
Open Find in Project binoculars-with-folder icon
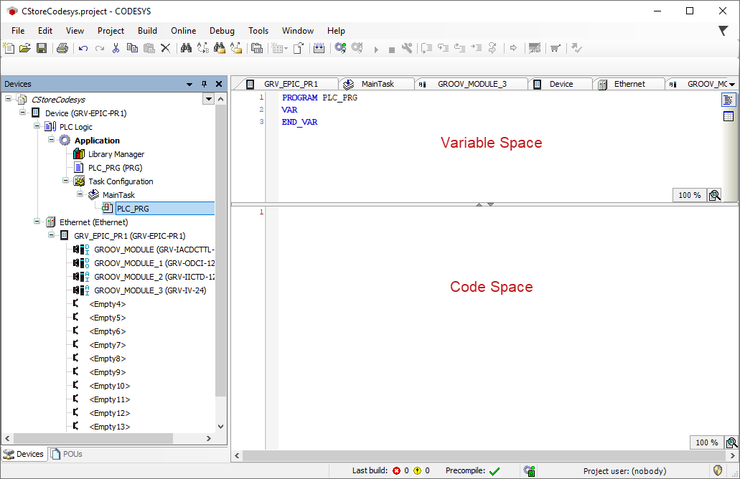pos(219,48)
